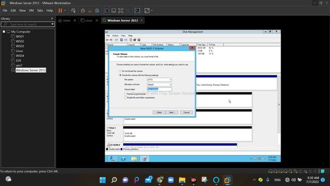Open Google Chrome from taskbar

[159, 180]
